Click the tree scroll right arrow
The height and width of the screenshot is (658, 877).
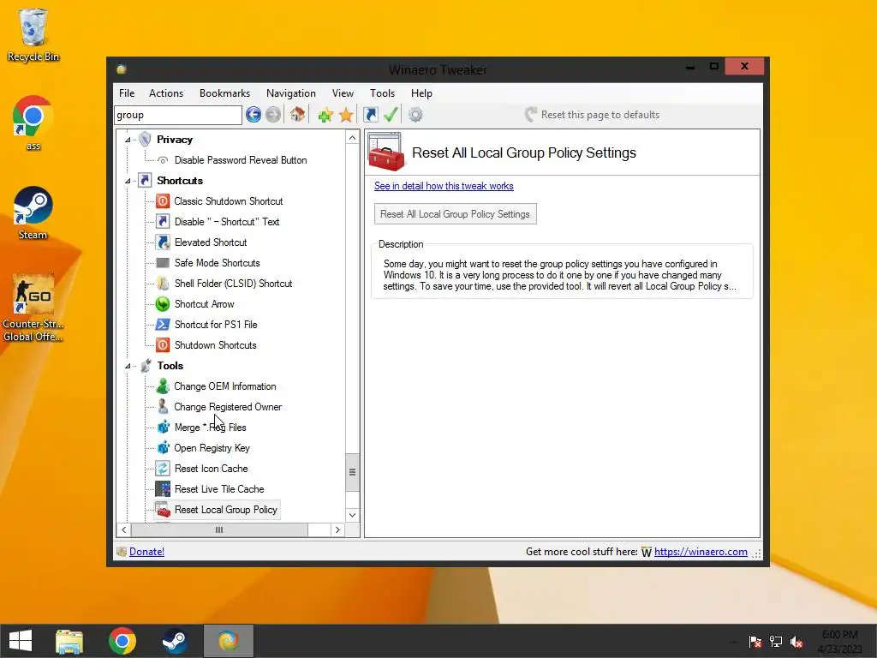337,529
